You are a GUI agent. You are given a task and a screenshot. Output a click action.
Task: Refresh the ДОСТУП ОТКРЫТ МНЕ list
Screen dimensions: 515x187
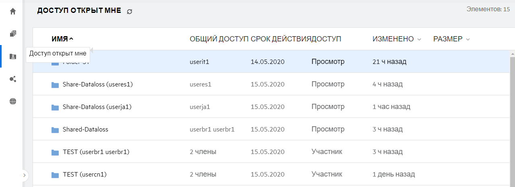[129, 12]
